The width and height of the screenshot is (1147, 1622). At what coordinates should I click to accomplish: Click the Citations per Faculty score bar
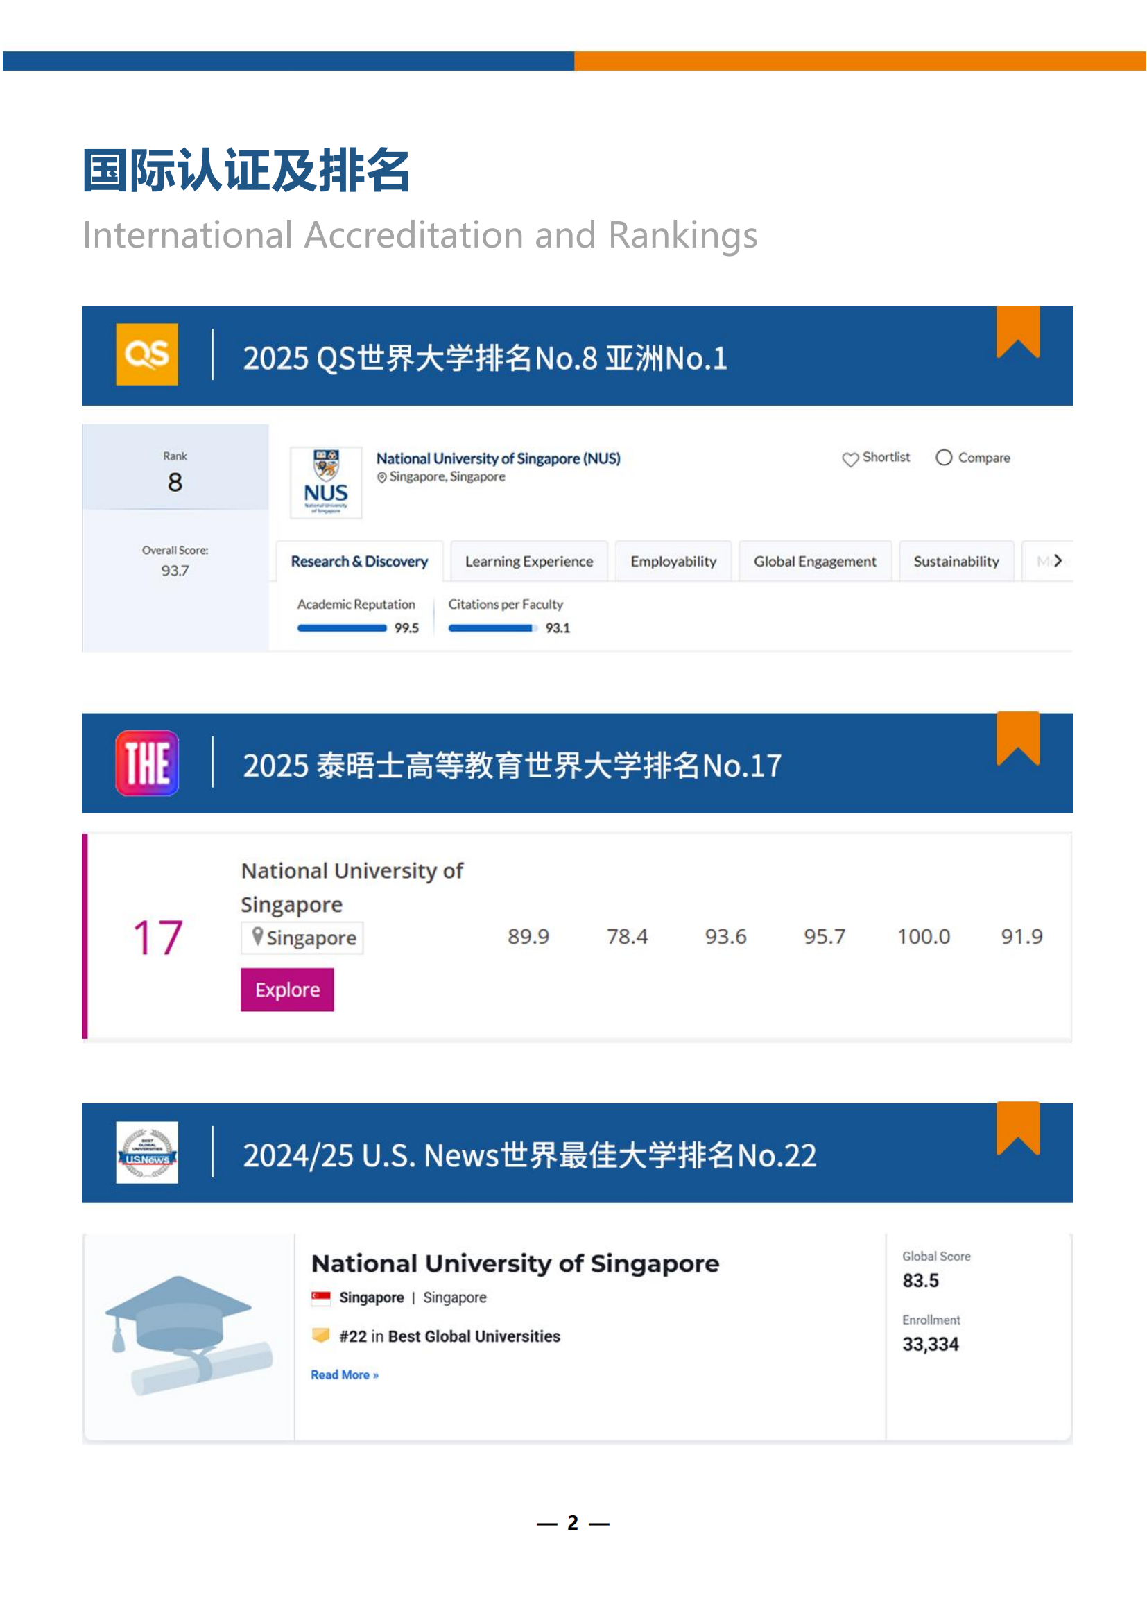(492, 628)
